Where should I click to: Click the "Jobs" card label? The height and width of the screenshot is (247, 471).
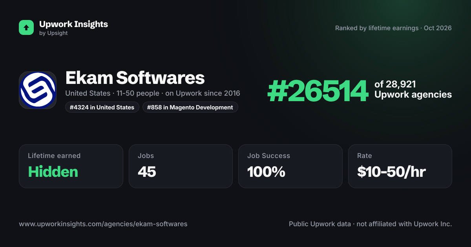pos(146,156)
